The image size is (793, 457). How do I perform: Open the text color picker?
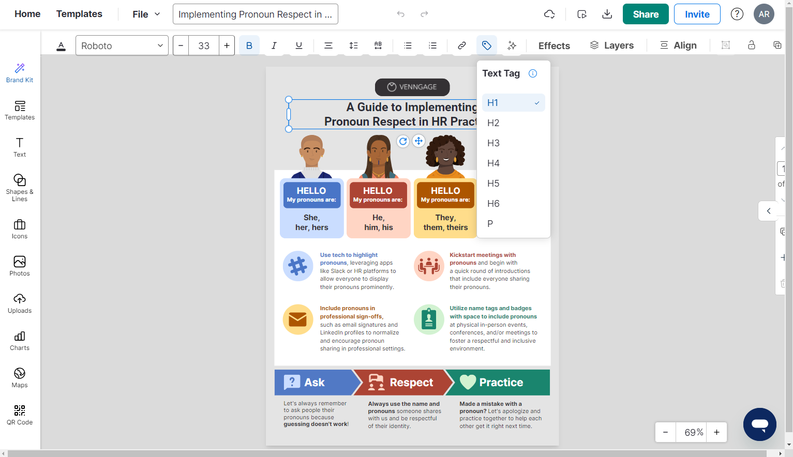(x=61, y=46)
